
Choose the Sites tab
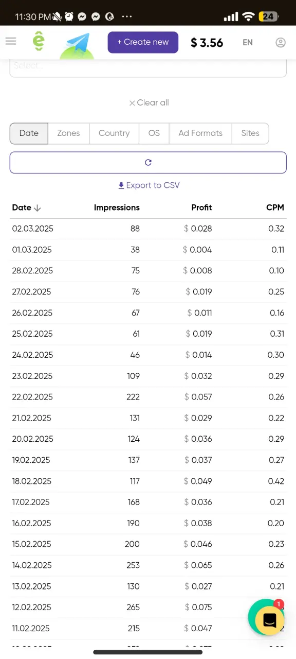250,133
